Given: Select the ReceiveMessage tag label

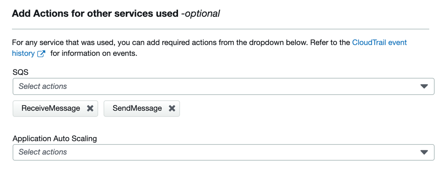Looking at the screenshot, I should tap(51, 108).
